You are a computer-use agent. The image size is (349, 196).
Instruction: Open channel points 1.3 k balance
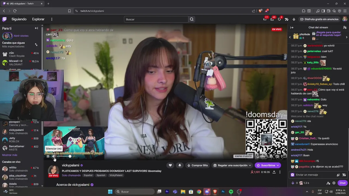coord(304,183)
